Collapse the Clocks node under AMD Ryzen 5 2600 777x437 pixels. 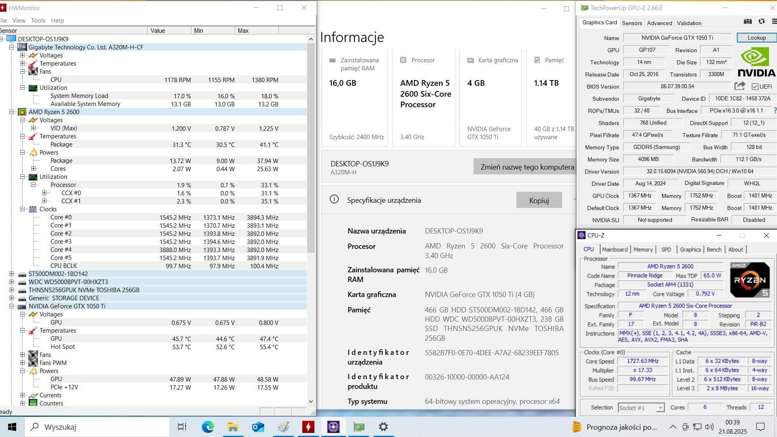(23, 209)
